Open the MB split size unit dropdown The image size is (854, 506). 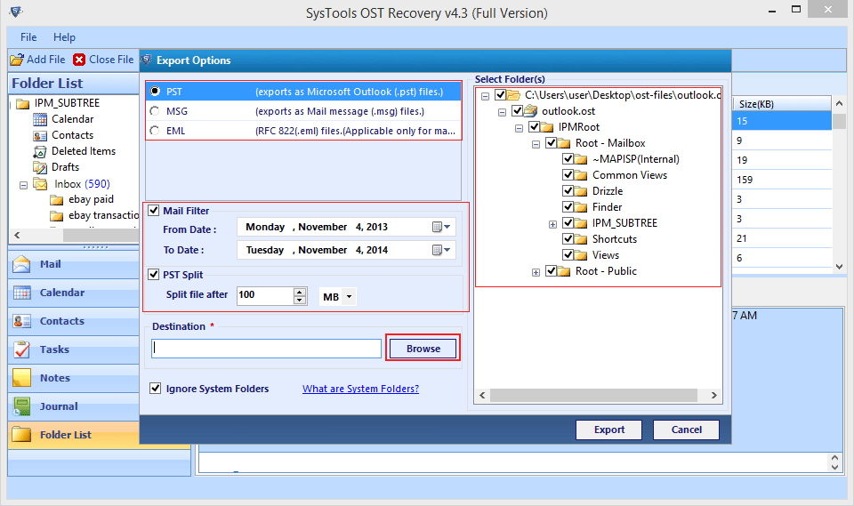click(349, 297)
